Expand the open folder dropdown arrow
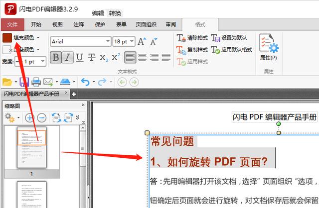Screen dimensions: 319x208 tap(16, 82)
